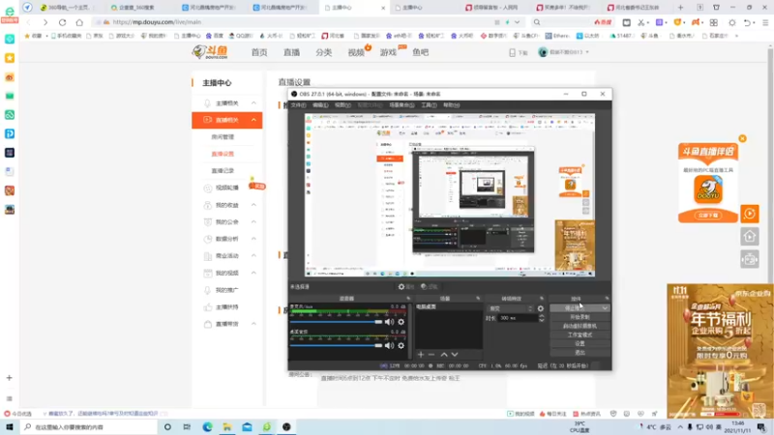Screen dimensions: 774x435
Task: Open mic/Aux audio gear settings
Action: (x=401, y=322)
